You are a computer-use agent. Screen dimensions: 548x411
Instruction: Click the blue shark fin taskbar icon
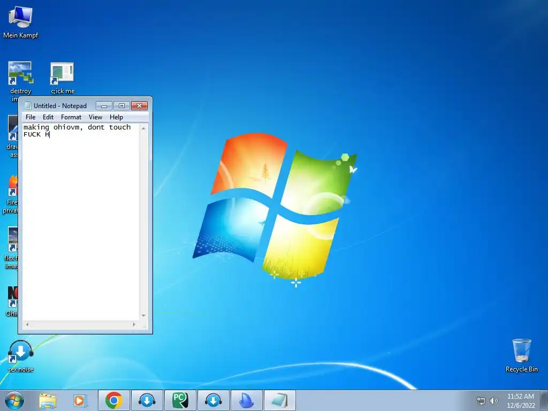tap(246, 400)
